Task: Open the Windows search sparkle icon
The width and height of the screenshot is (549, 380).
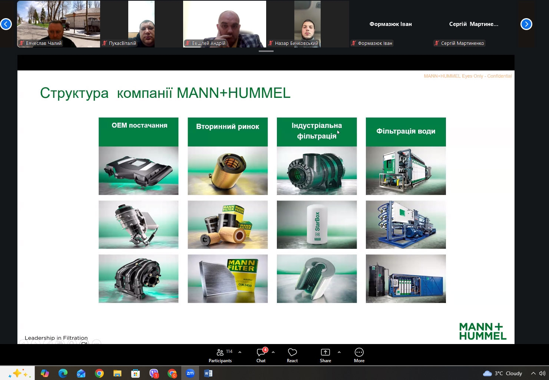Action: tap(17, 373)
